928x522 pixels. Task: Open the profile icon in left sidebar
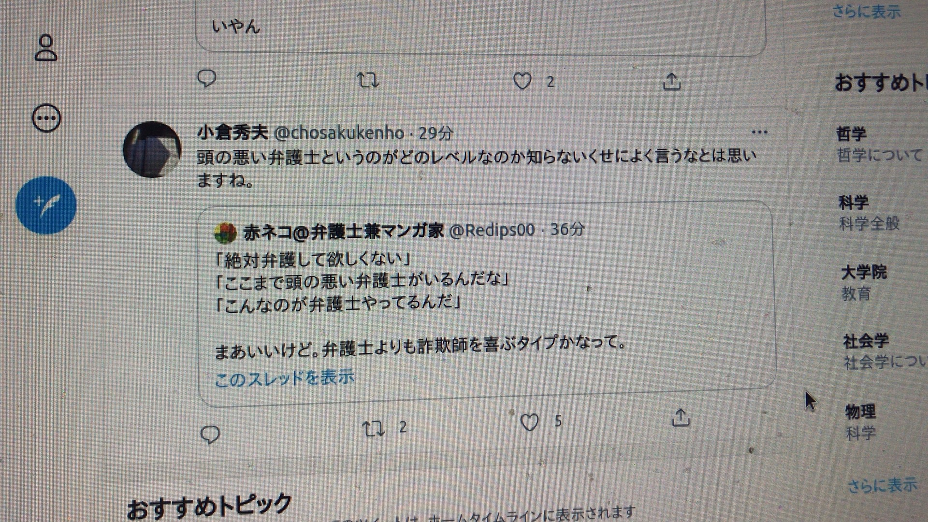point(46,47)
